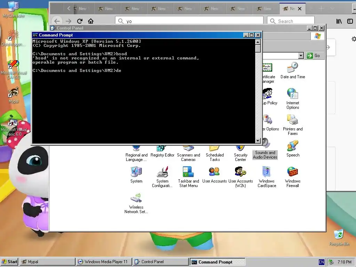
Task: Select Microsoft Visual C++ 6.0 shortcut
Action: click(x=14, y=69)
